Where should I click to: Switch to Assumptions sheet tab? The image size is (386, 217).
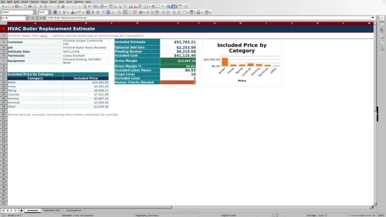(x=73, y=210)
